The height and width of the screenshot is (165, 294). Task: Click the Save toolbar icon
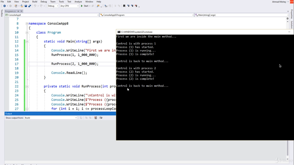tap(26, 6)
